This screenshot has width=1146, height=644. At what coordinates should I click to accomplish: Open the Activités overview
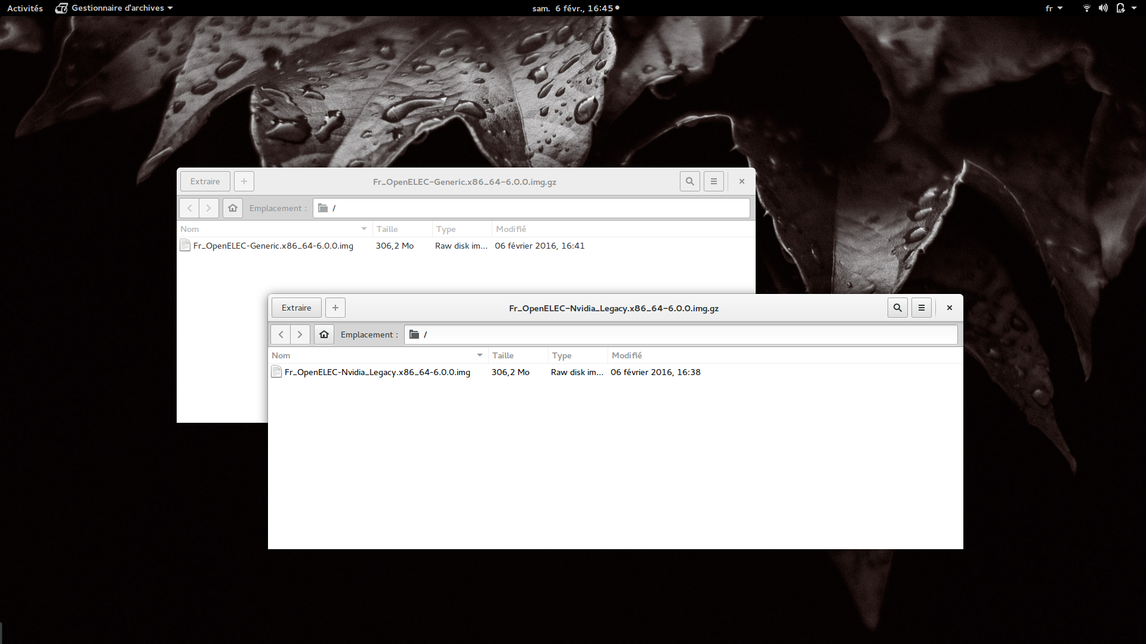pos(25,8)
